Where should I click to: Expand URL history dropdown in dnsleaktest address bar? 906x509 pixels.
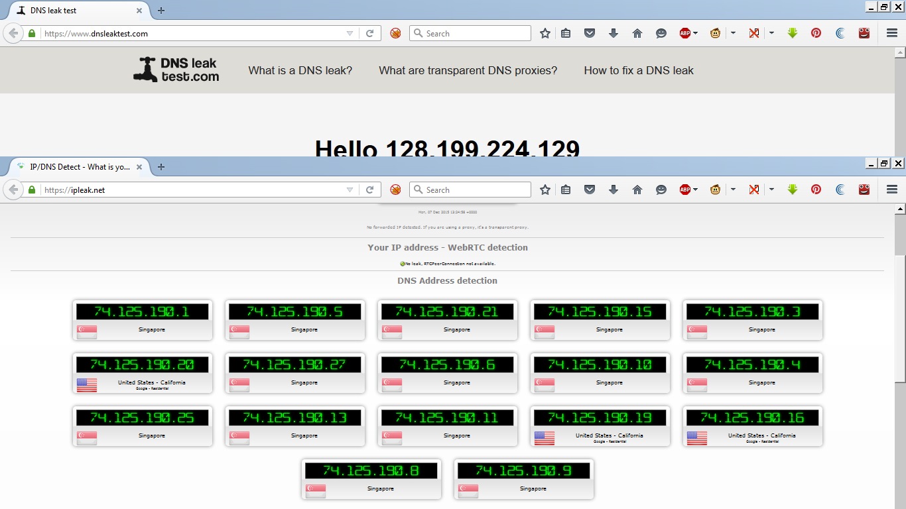tap(350, 33)
